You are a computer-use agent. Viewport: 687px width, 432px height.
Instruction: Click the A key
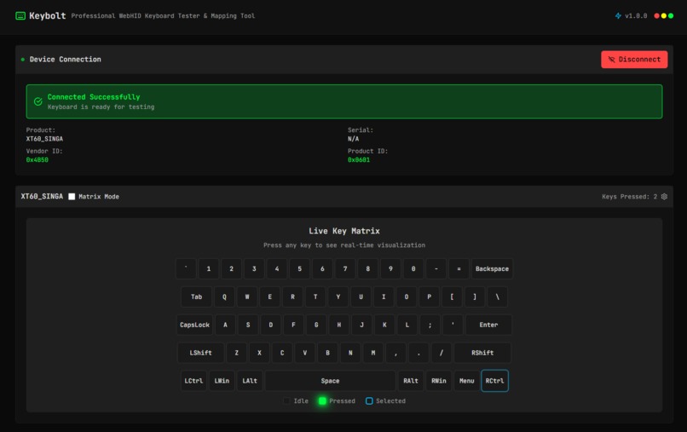click(225, 325)
